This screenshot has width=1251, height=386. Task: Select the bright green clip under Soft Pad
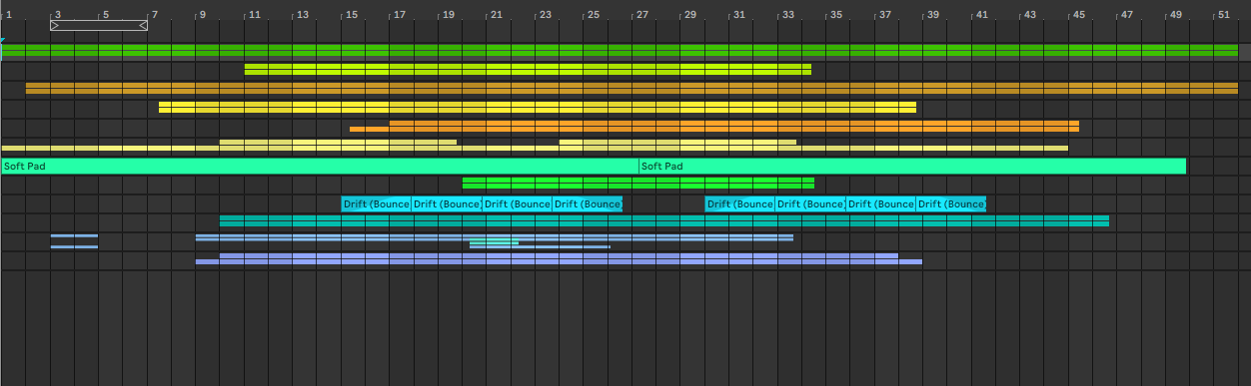point(638,183)
